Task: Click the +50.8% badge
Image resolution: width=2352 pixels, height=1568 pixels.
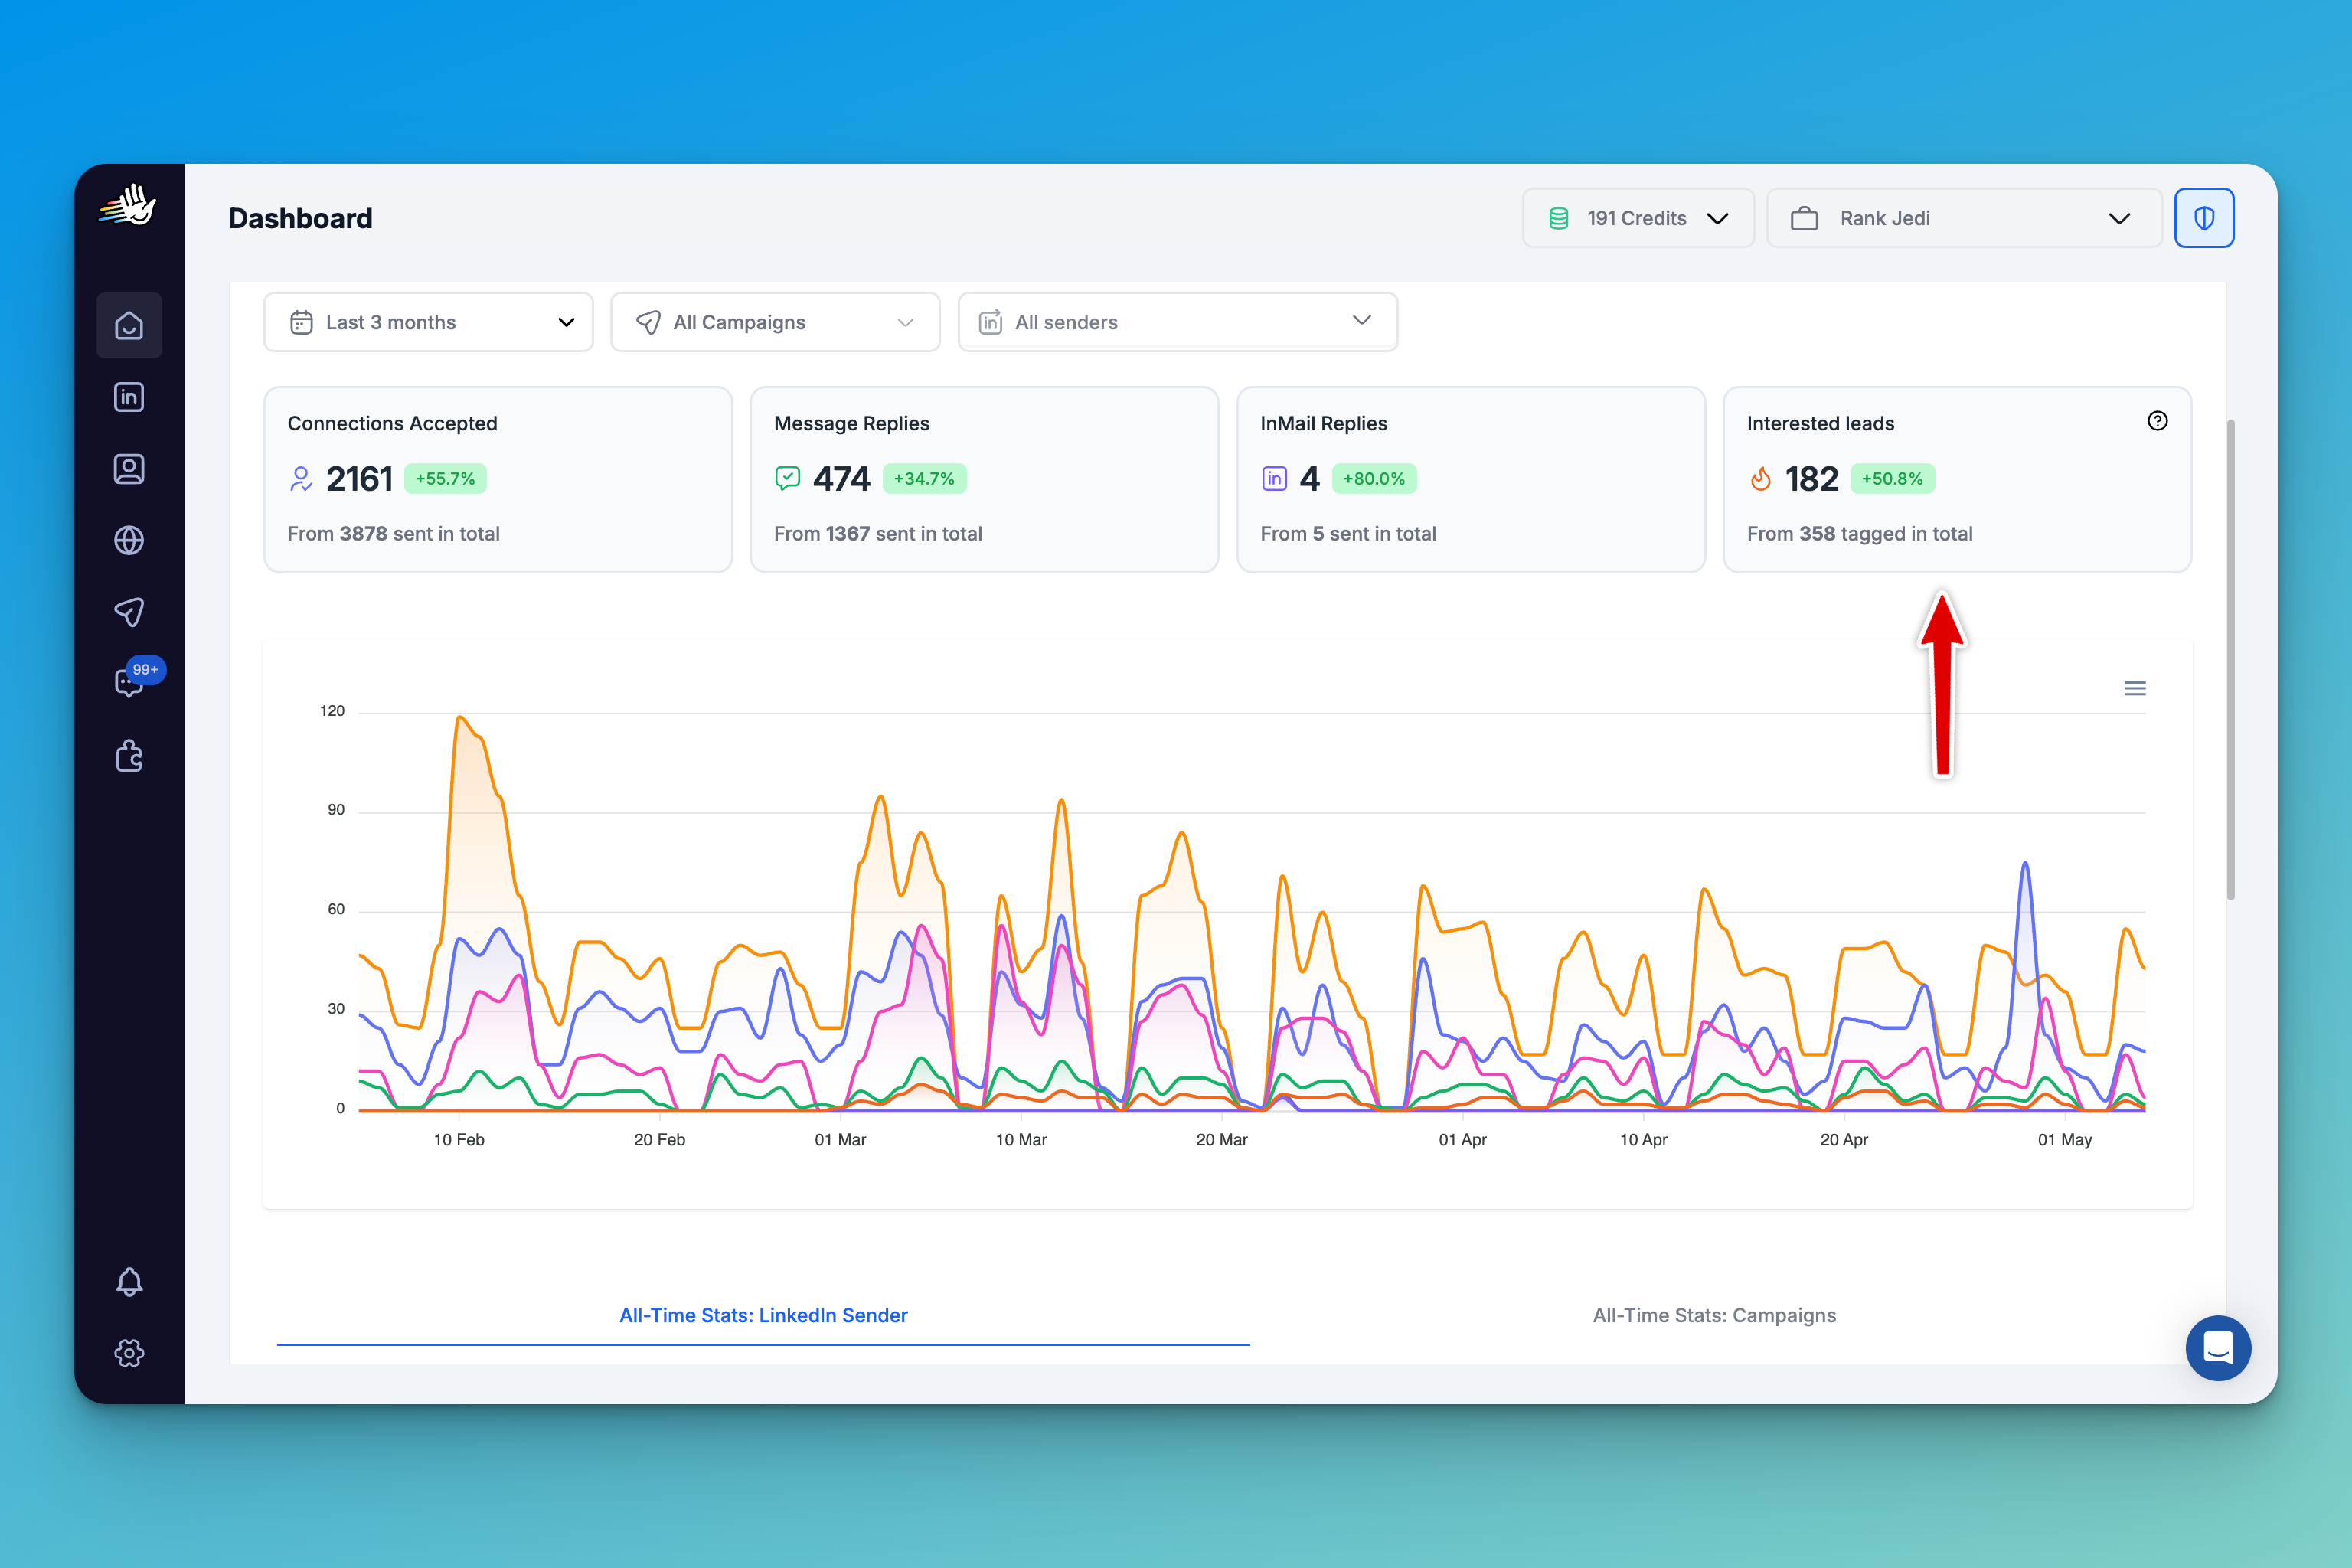Action: point(1892,479)
